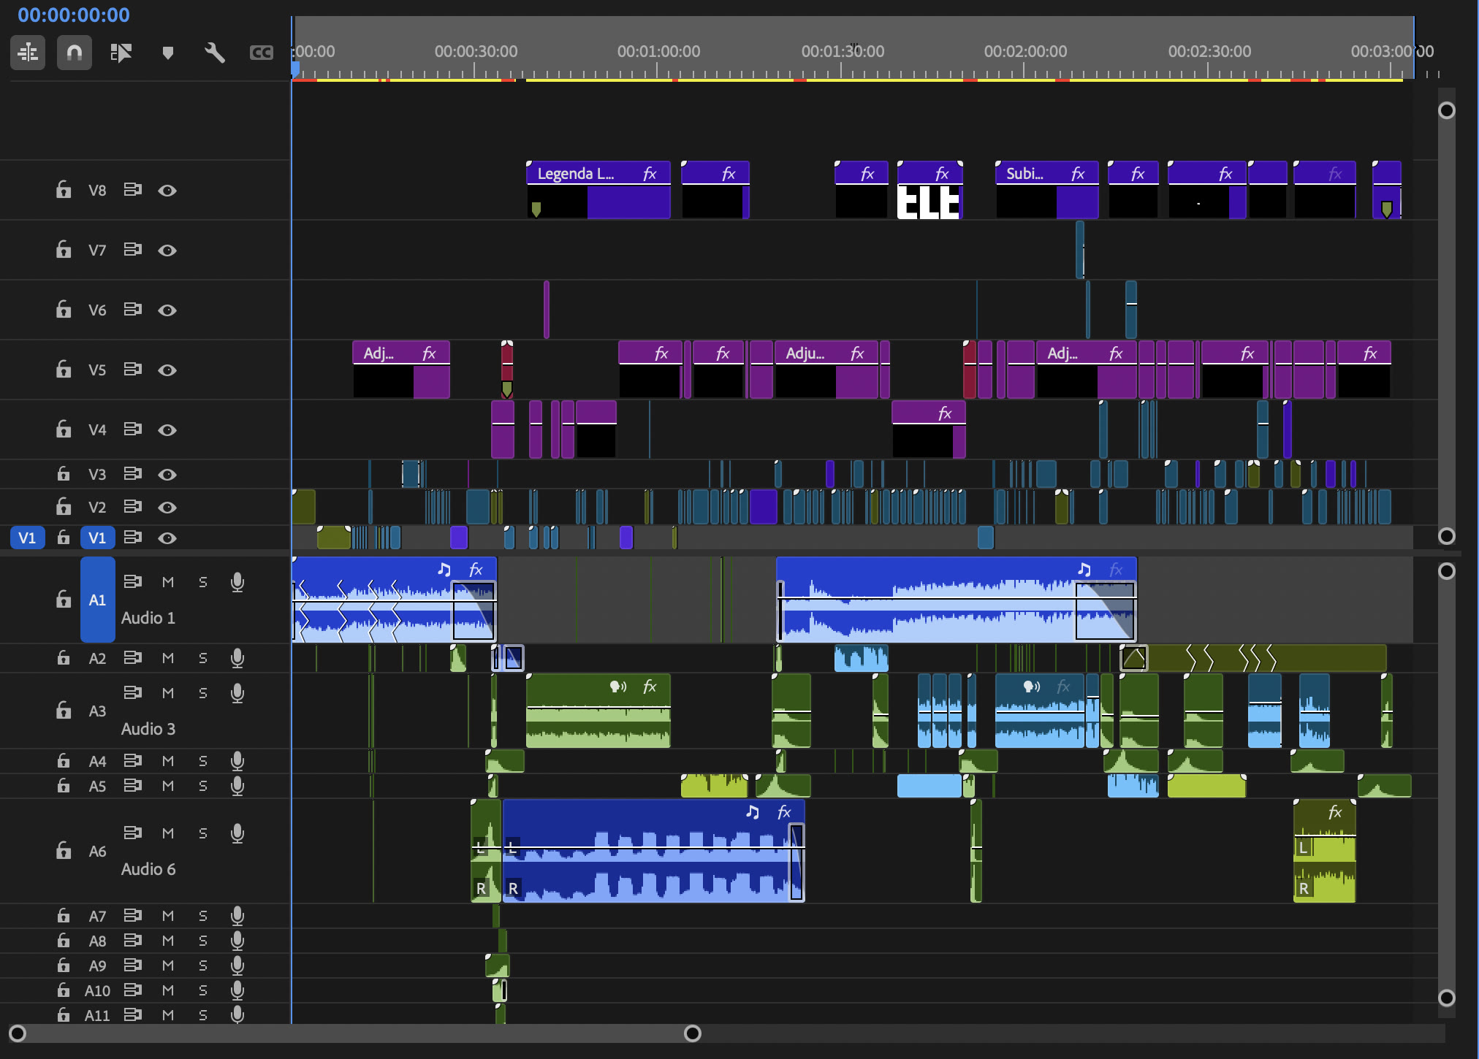This screenshot has height=1059, width=1479.
Task: Click fx badge on Audio 6 music clip
Action: click(x=784, y=812)
